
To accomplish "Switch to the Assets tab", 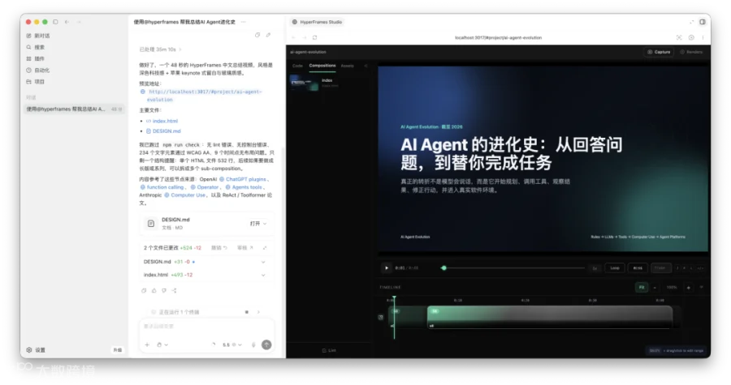I will [348, 66].
